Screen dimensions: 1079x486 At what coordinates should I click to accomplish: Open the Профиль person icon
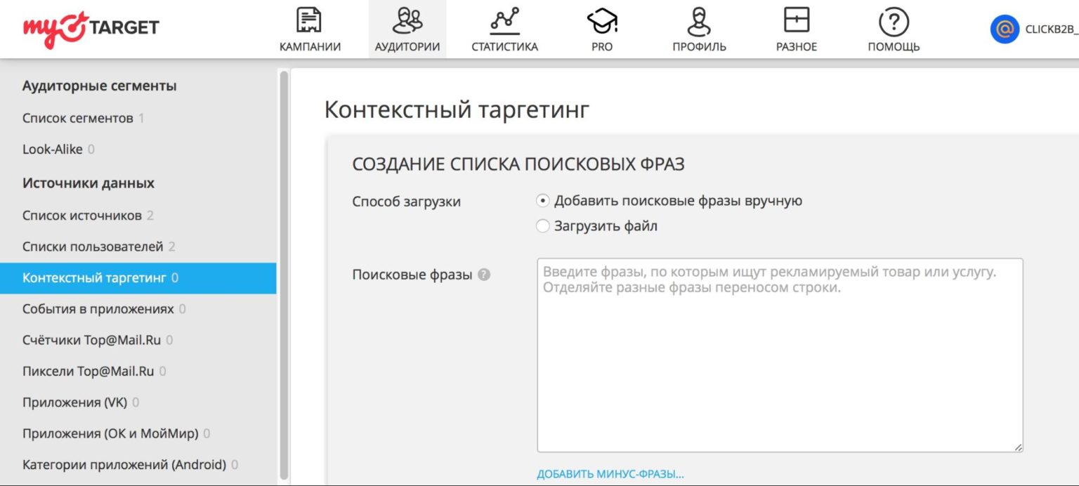click(699, 21)
